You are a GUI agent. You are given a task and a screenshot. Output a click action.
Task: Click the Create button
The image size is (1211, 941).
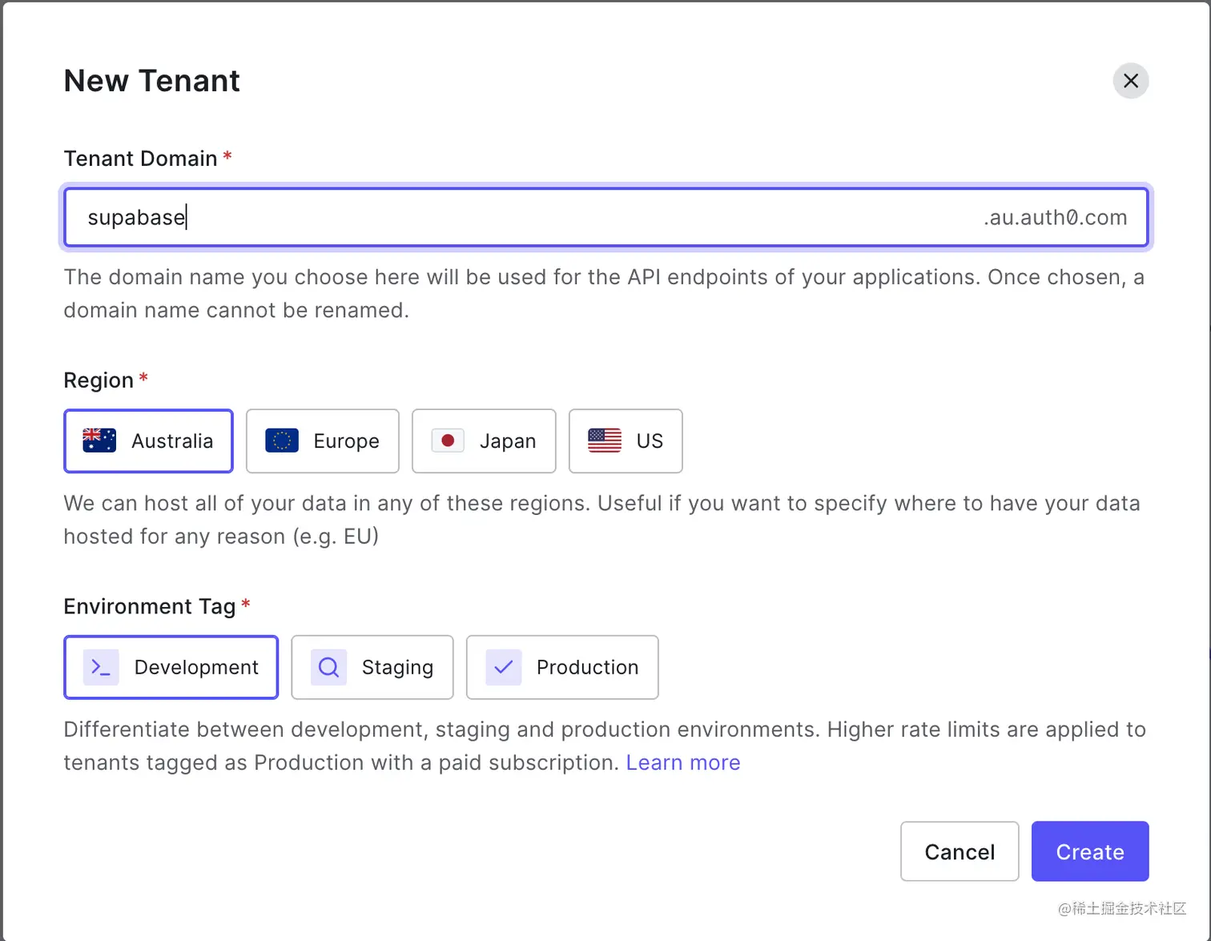coord(1089,851)
